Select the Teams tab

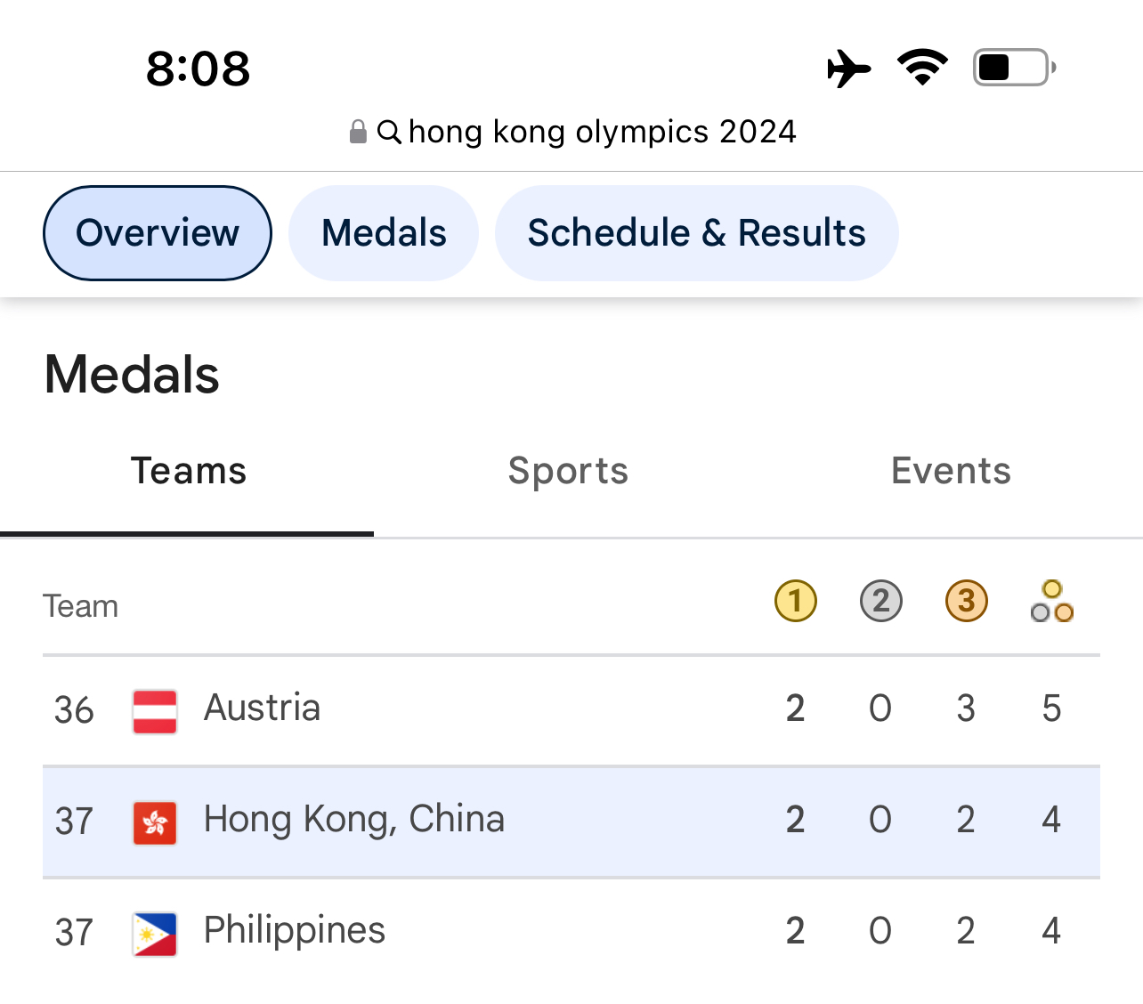point(188,471)
